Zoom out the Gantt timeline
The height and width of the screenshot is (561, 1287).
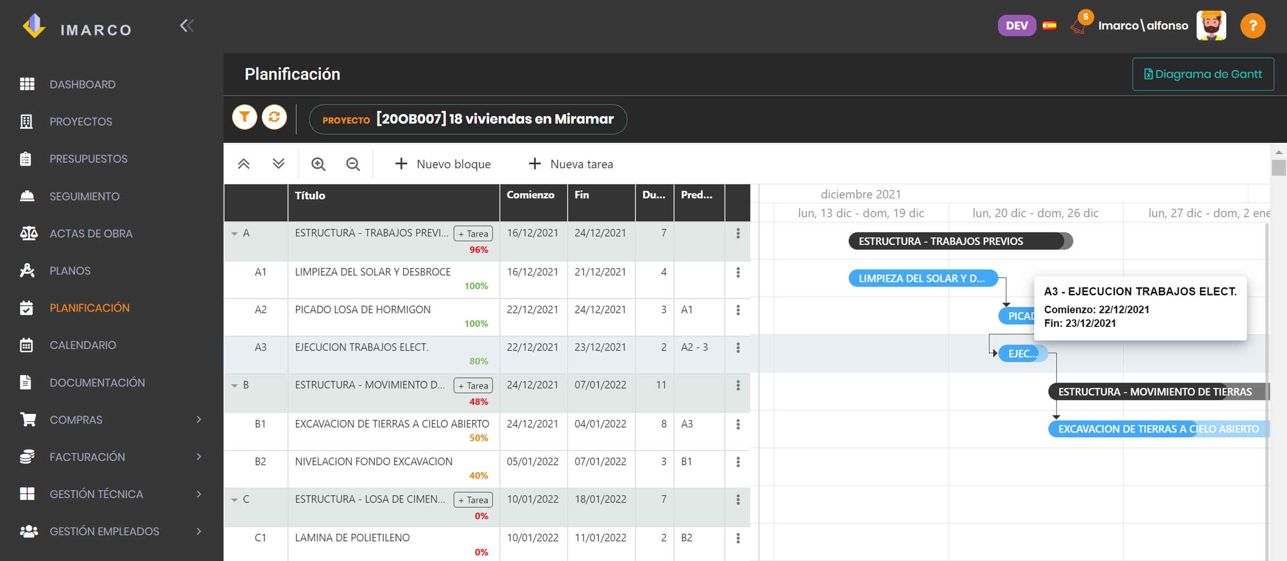pyautogui.click(x=353, y=164)
